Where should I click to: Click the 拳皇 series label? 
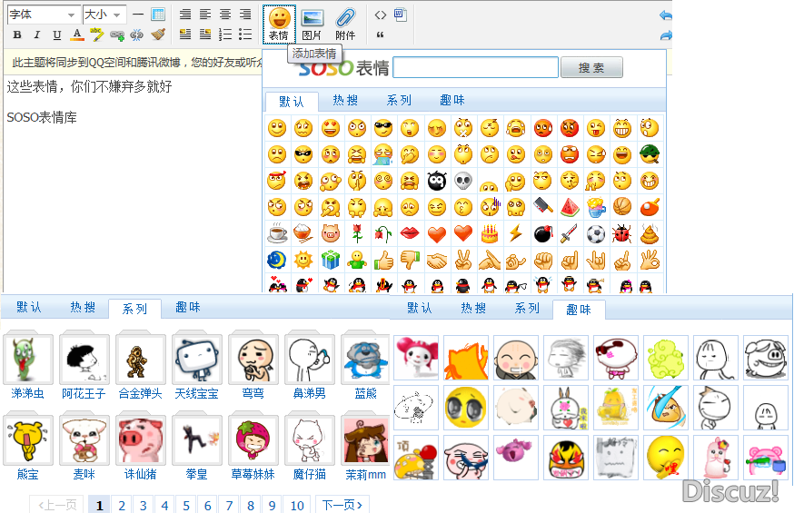tap(196, 474)
